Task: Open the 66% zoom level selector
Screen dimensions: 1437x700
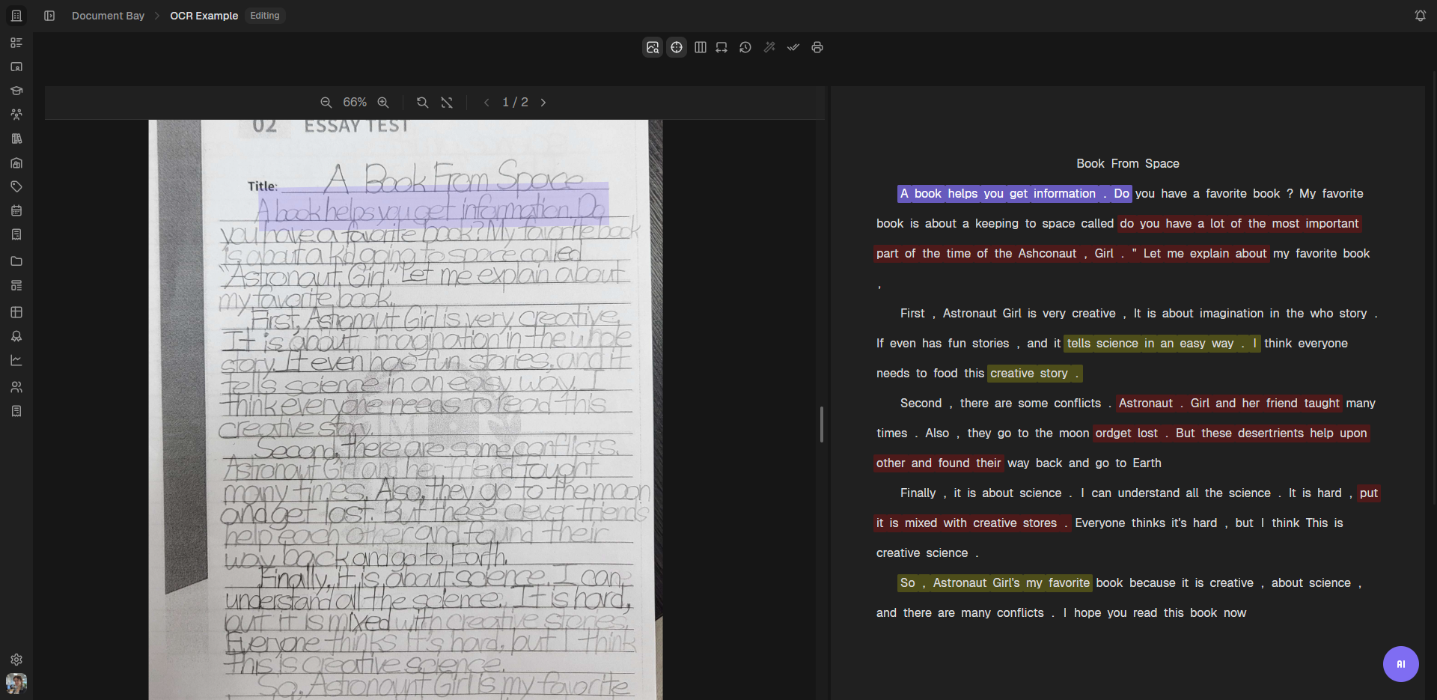Action: tap(356, 103)
